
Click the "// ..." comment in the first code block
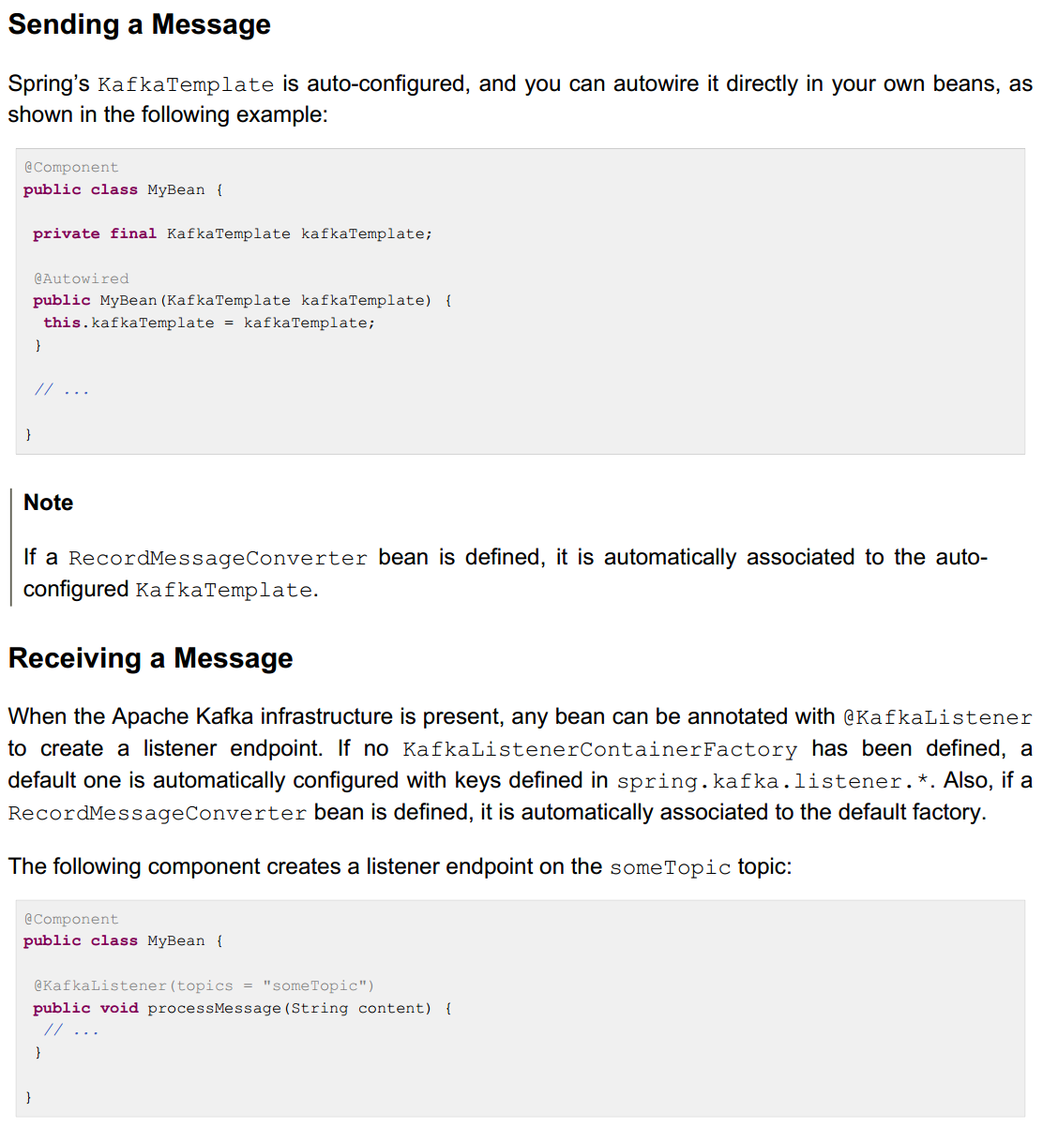[62, 389]
